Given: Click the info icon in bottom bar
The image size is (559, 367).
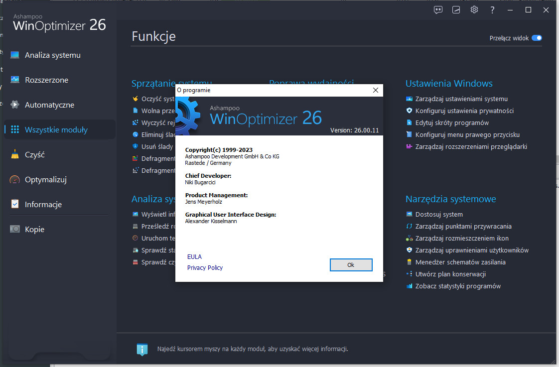Looking at the screenshot, I should 142,349.
